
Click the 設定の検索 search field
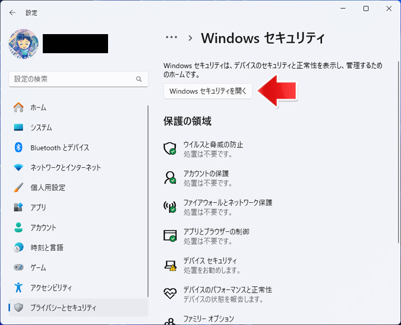[x=78, y=79]
